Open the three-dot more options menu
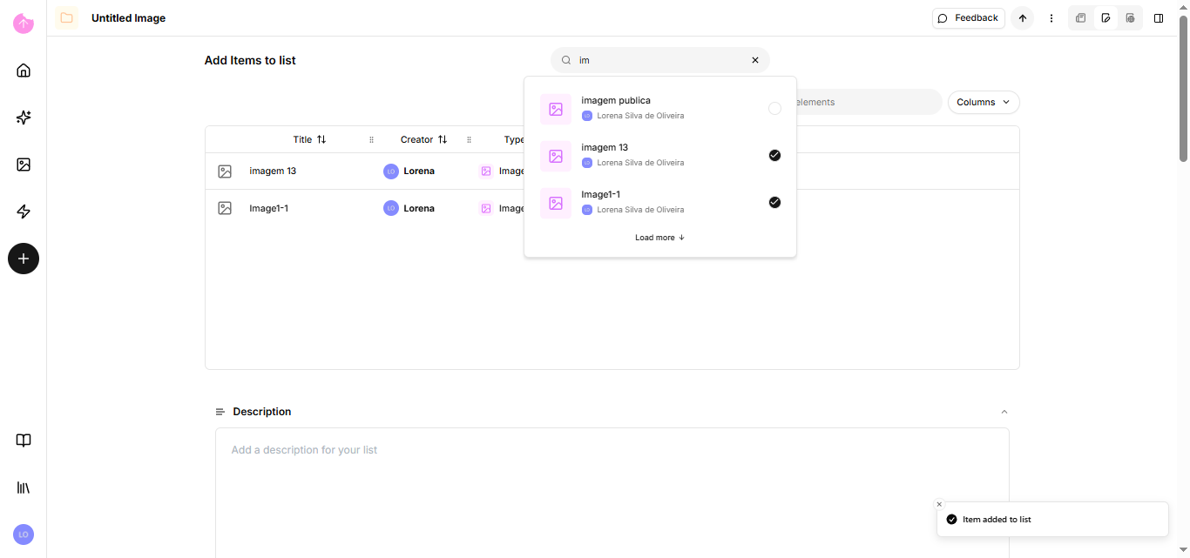Viewport: 1190px width, 558px height. 1051,18
